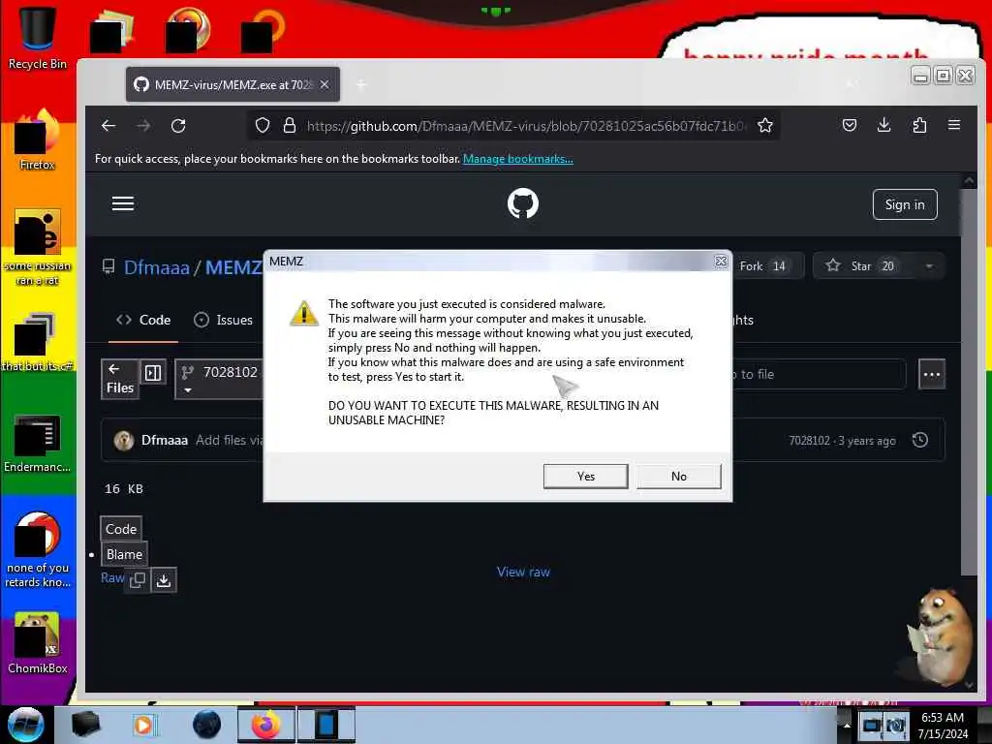
Task: Open the Recycle Bin desktop icon
Action: pos(38,38)
